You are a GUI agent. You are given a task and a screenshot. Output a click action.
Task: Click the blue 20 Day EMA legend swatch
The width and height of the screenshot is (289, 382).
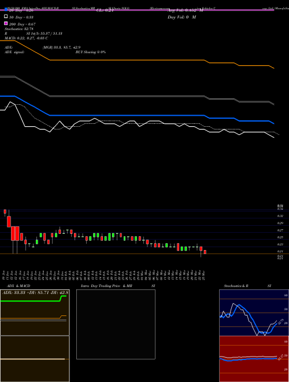6,10
